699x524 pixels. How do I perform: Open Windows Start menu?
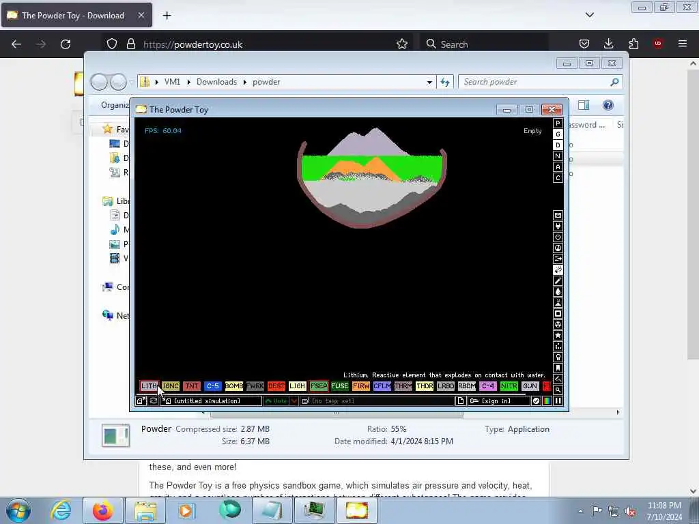(x=18, y=510)
